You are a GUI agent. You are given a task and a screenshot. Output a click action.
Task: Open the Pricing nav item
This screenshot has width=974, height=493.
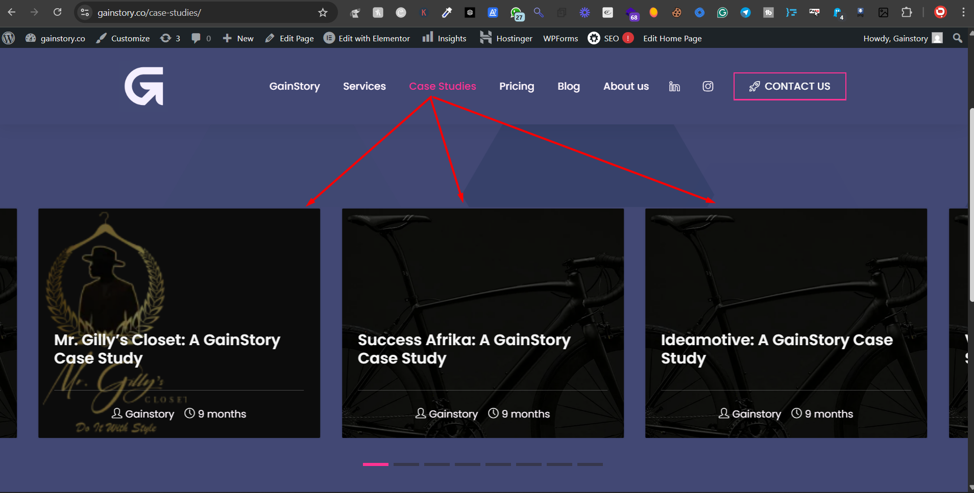click(x=517, y=86)
